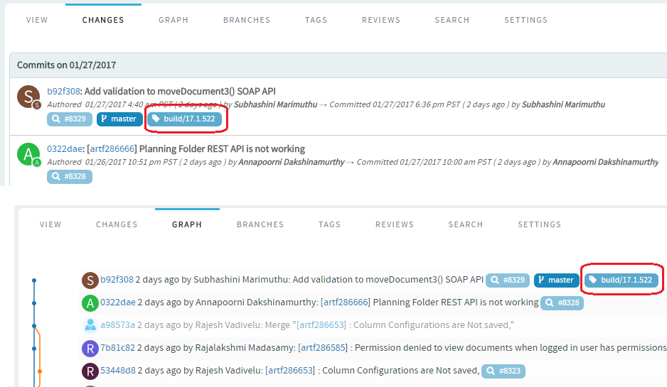Image resolution: width=667 pixels, height=387 pixels.
Task: Click the master branch badge in graph row
Action: point(556,280)
